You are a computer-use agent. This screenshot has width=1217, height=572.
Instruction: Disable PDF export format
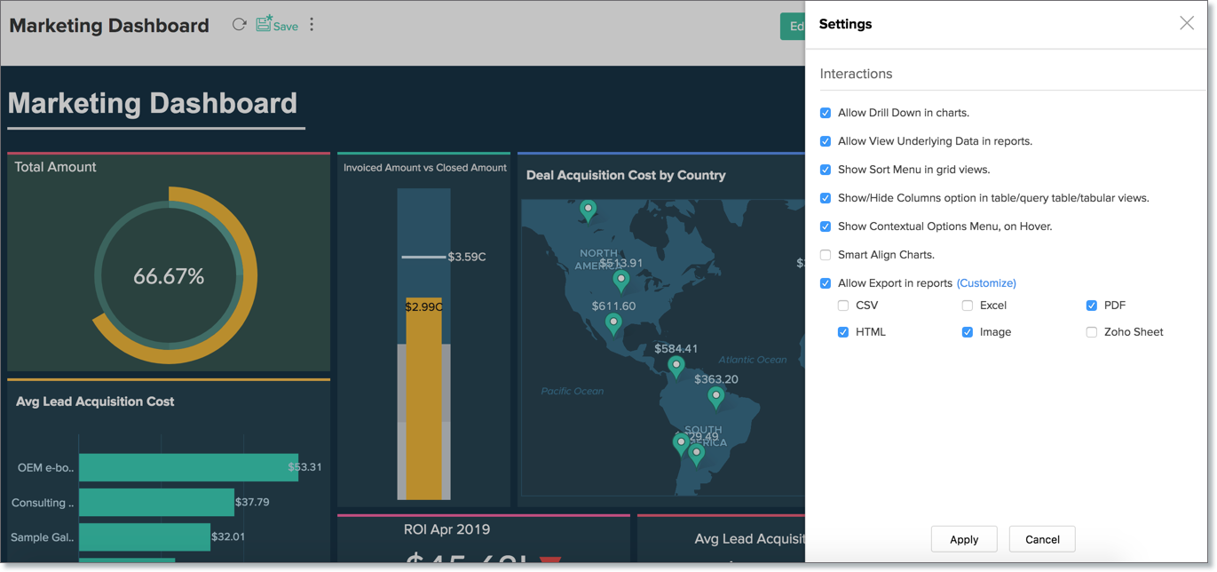tap(1092, 305)
